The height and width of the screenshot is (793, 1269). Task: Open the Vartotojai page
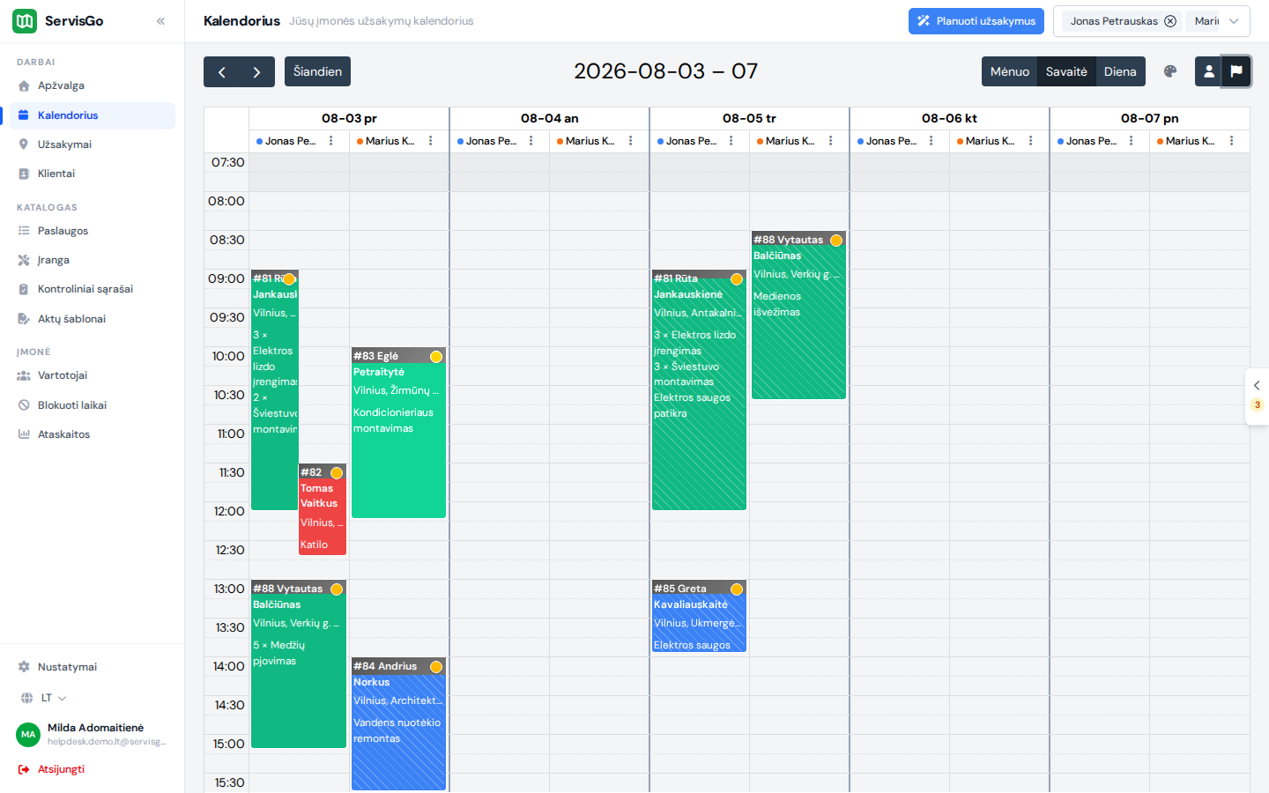93,375
